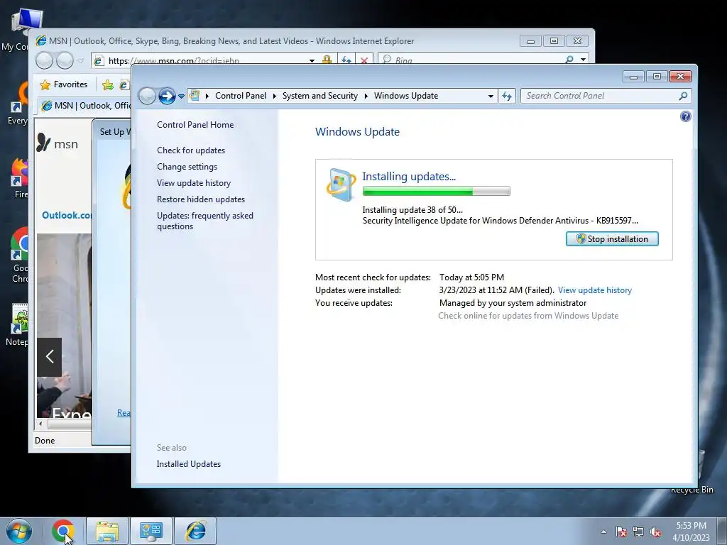Click Check for updates link
Viewport: 727px width, 545px height.
click(191, 150)
